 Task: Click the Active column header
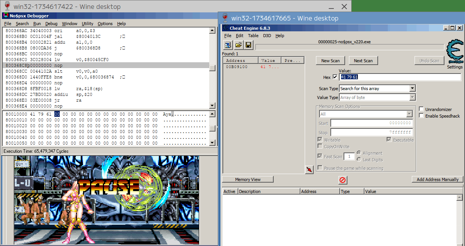230,191
